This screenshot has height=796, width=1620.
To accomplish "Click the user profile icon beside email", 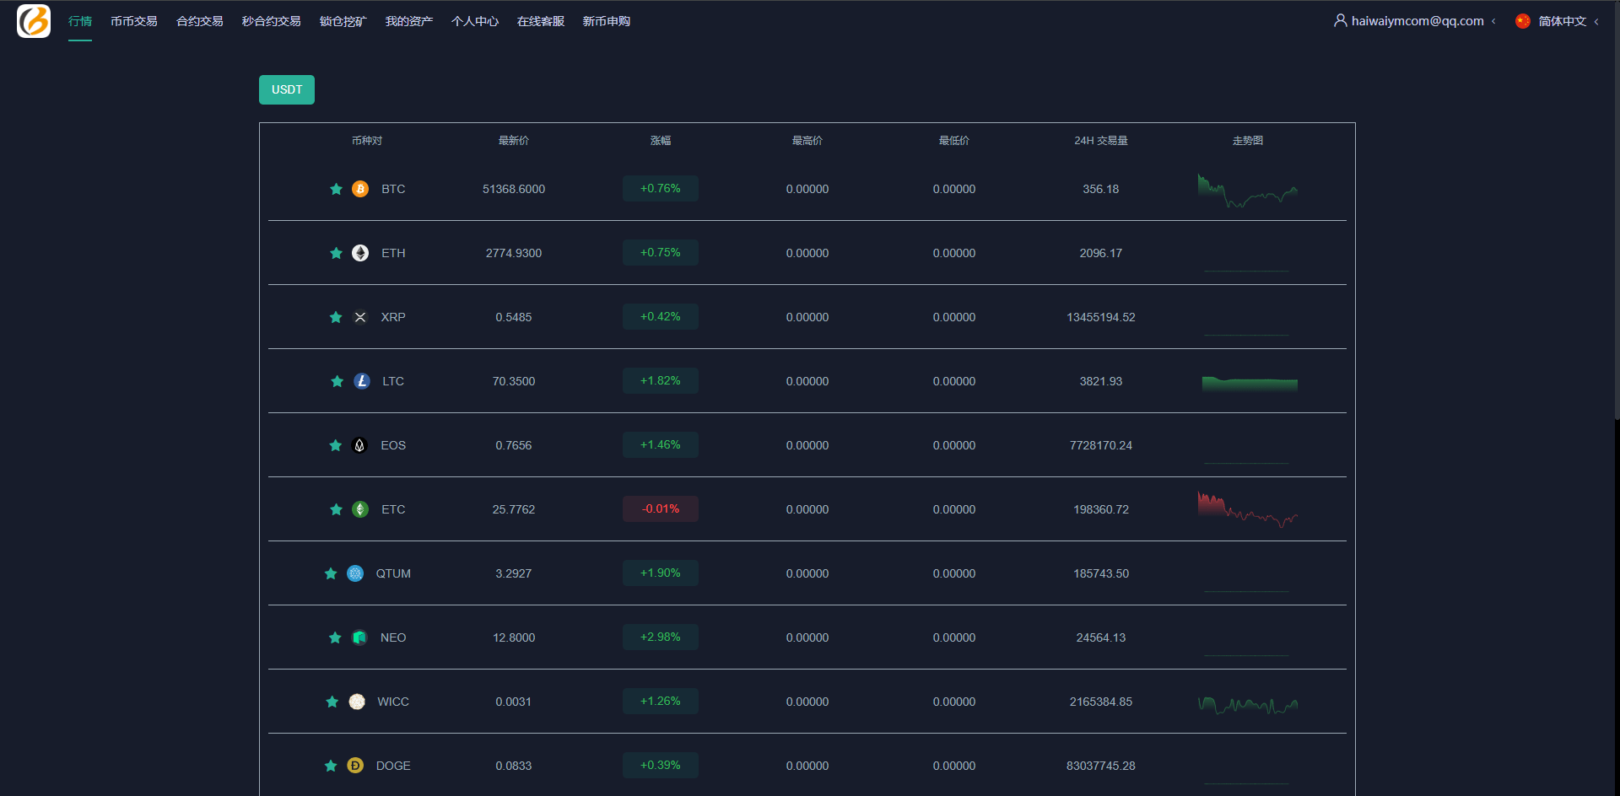I will click(1340, 20).
